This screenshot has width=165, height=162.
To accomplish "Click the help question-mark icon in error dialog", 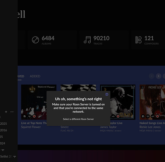I will [107, 94].
